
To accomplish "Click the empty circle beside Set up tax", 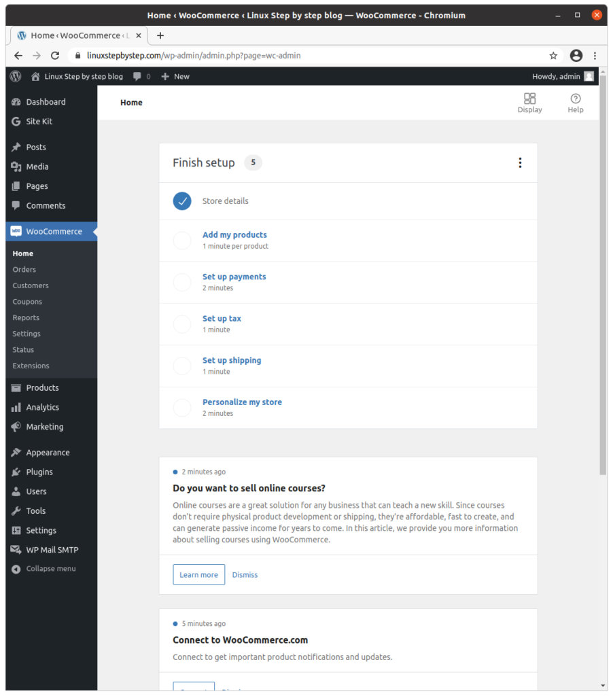I will [182, 324].
